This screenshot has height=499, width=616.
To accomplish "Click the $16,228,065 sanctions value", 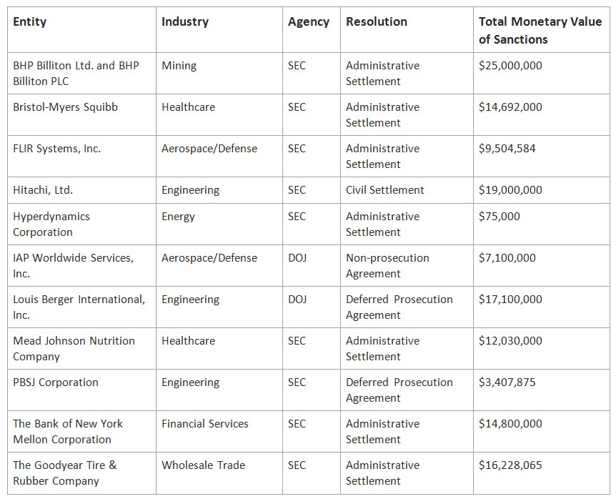I will tap(510, 465).
